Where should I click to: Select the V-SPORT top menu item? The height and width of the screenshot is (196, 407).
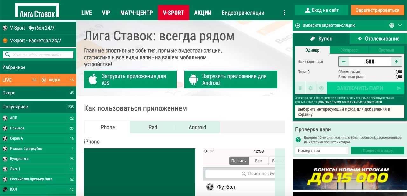173,13
